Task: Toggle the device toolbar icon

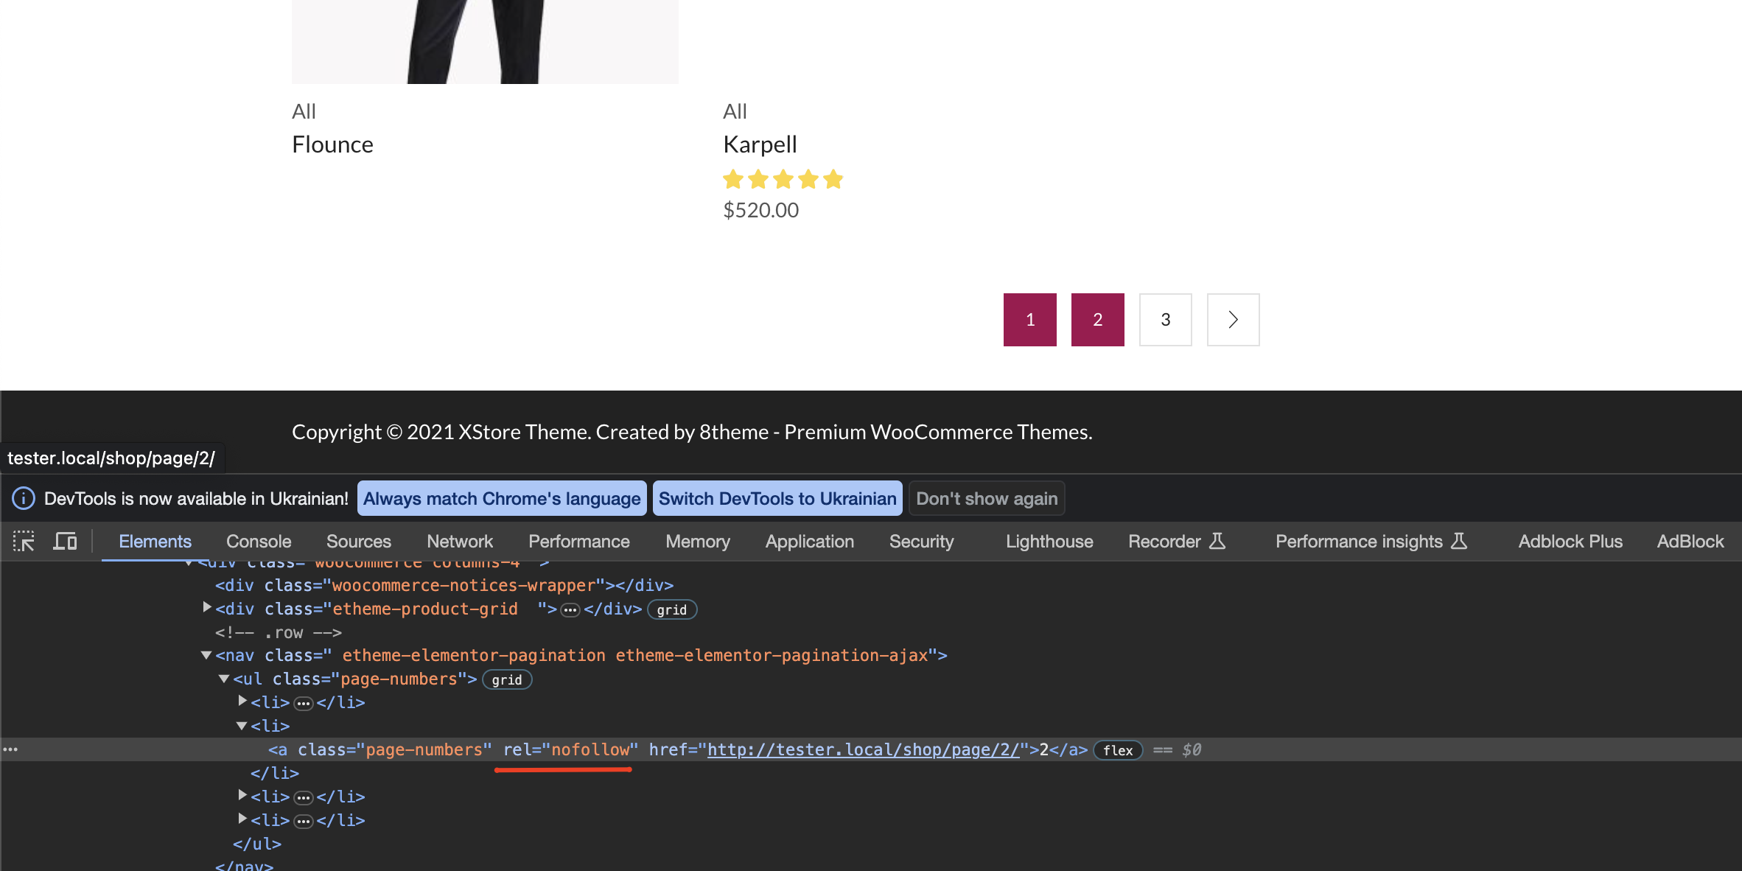Action: pyautogui.click(x=65, y=542)
